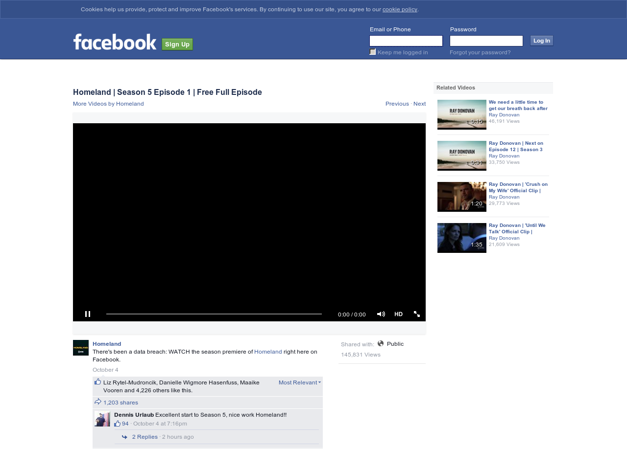Click the October 4 post date
Screen dimensions: 627x449
(x=105, y=370)
